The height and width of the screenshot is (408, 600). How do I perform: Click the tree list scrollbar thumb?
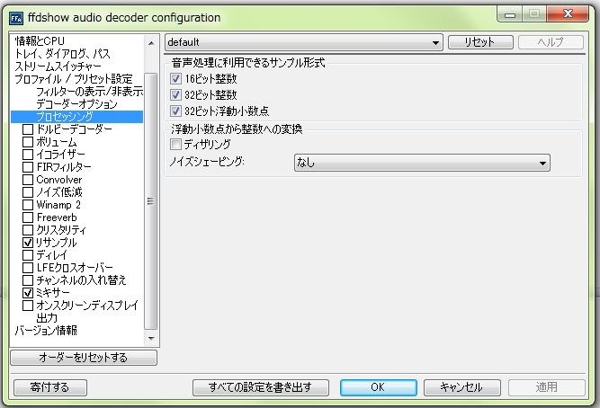pos(151,201)
